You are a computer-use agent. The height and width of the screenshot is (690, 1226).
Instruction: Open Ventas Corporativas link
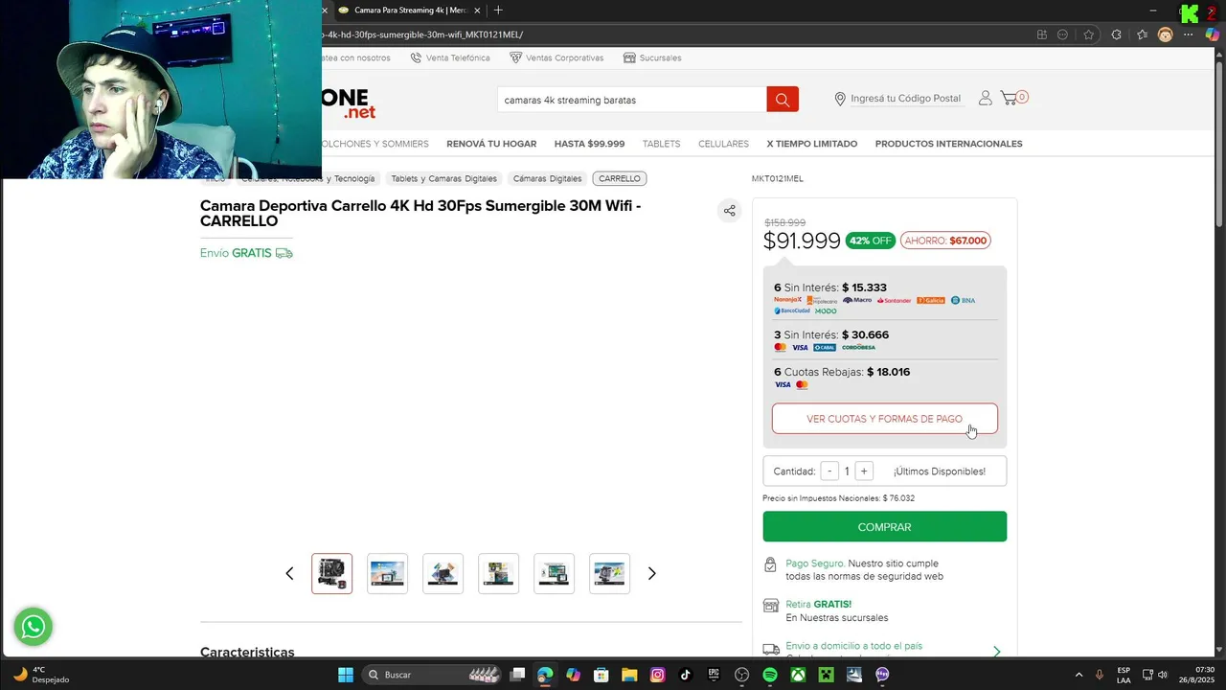click(x=556, y=57)
